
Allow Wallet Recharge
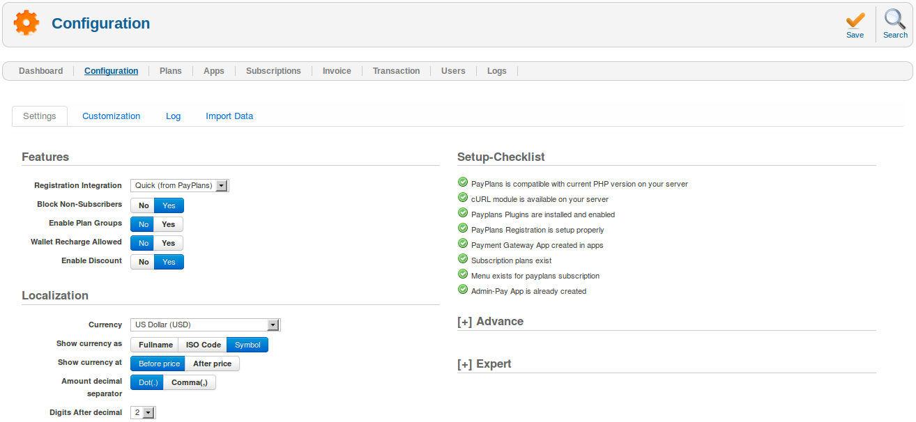[169, 243]
